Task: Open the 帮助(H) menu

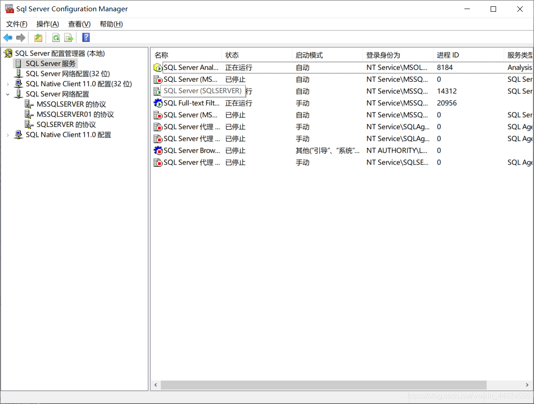Action: [x=112, y=24]
